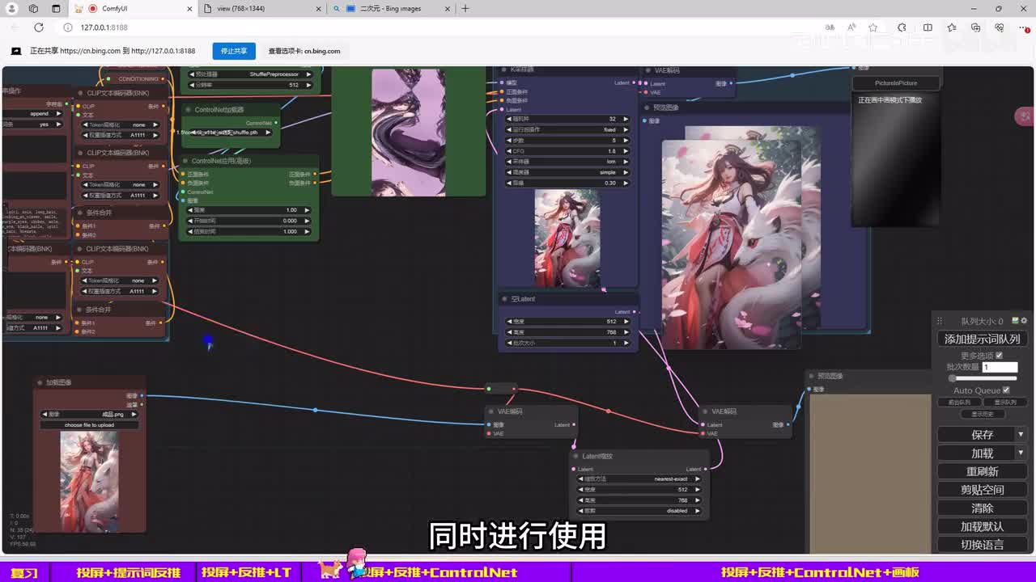This screenshot has height=582, width=1036.
Task: Click choose file to upload
Action: click(89, 425)
